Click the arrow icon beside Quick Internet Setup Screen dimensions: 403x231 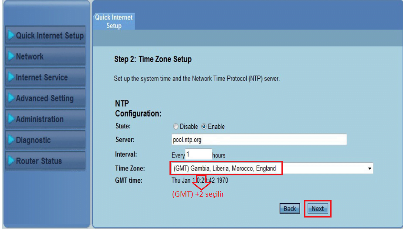pos(11,35)
